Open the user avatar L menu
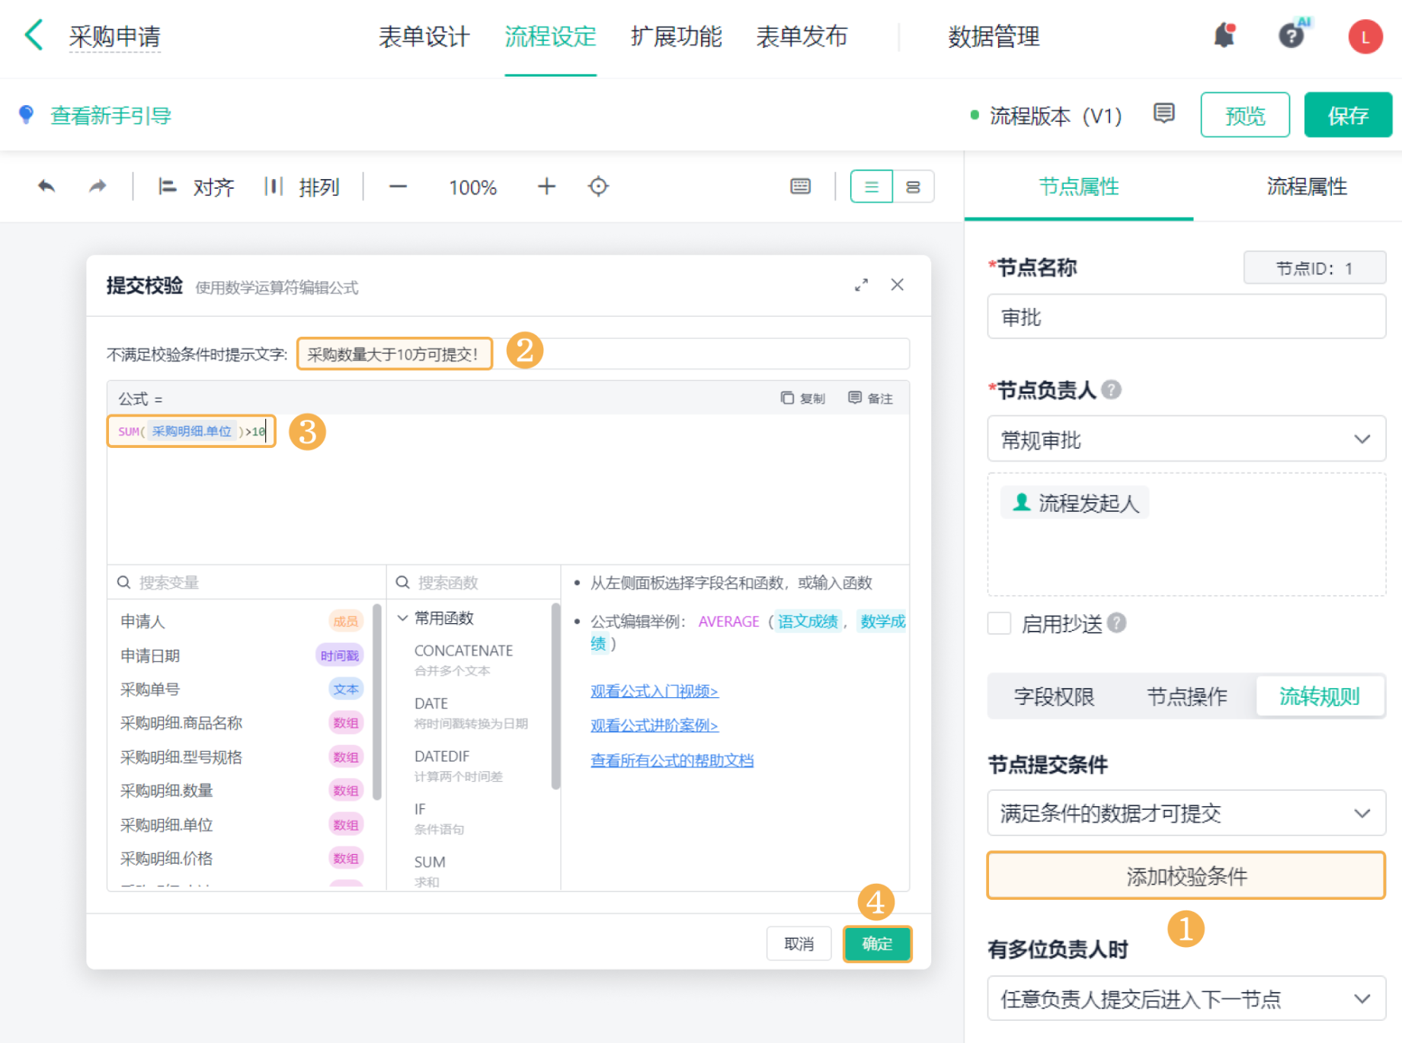The width and height of the screenshot is (1402, 1043). pyautogui.click(x=1365, y=37)
